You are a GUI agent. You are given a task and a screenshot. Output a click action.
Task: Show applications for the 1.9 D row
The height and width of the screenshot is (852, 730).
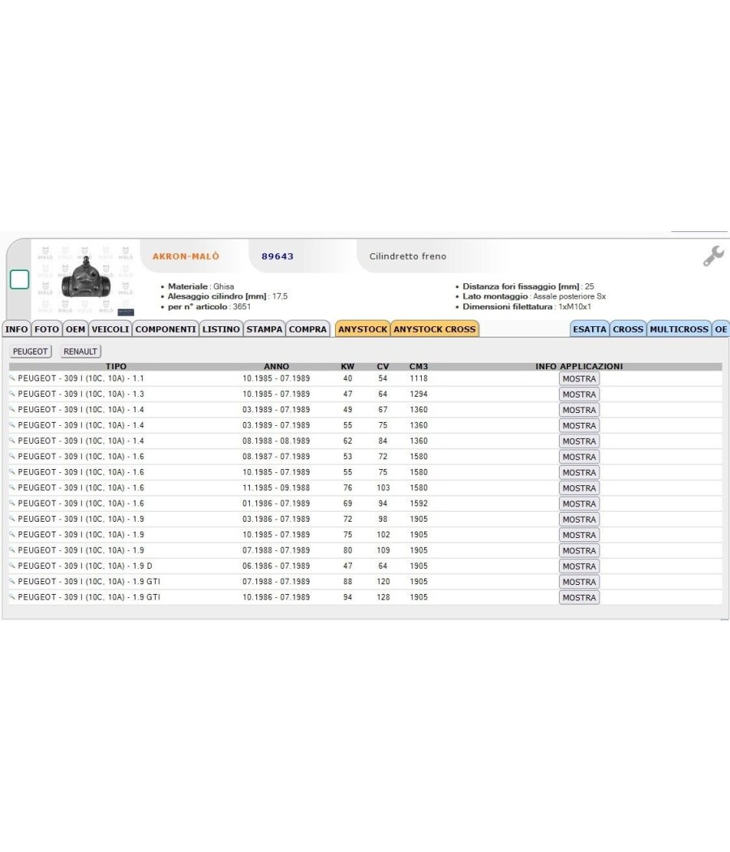click(579, 566)
